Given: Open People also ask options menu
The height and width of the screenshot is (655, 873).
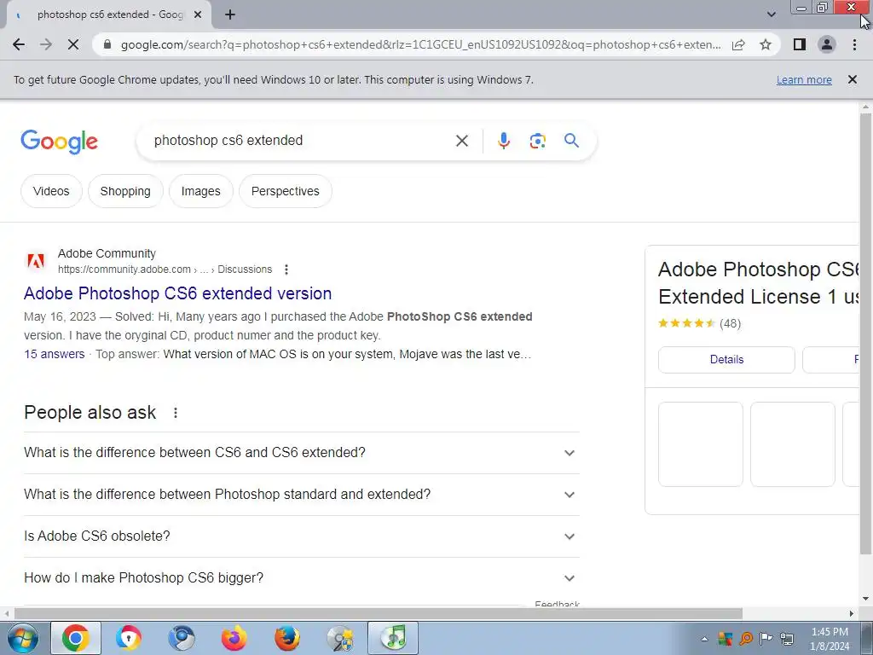Looking at the screenshot, I should 176,413.
